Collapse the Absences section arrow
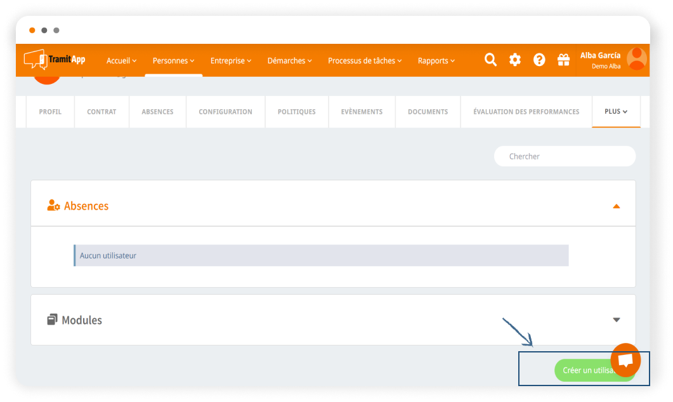This screenshot has height=402, width=673. [x=616, y=206]
